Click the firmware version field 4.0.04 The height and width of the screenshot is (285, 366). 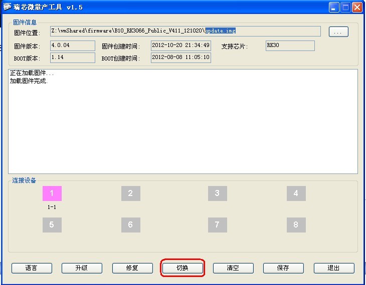click(x=73, y=45)
